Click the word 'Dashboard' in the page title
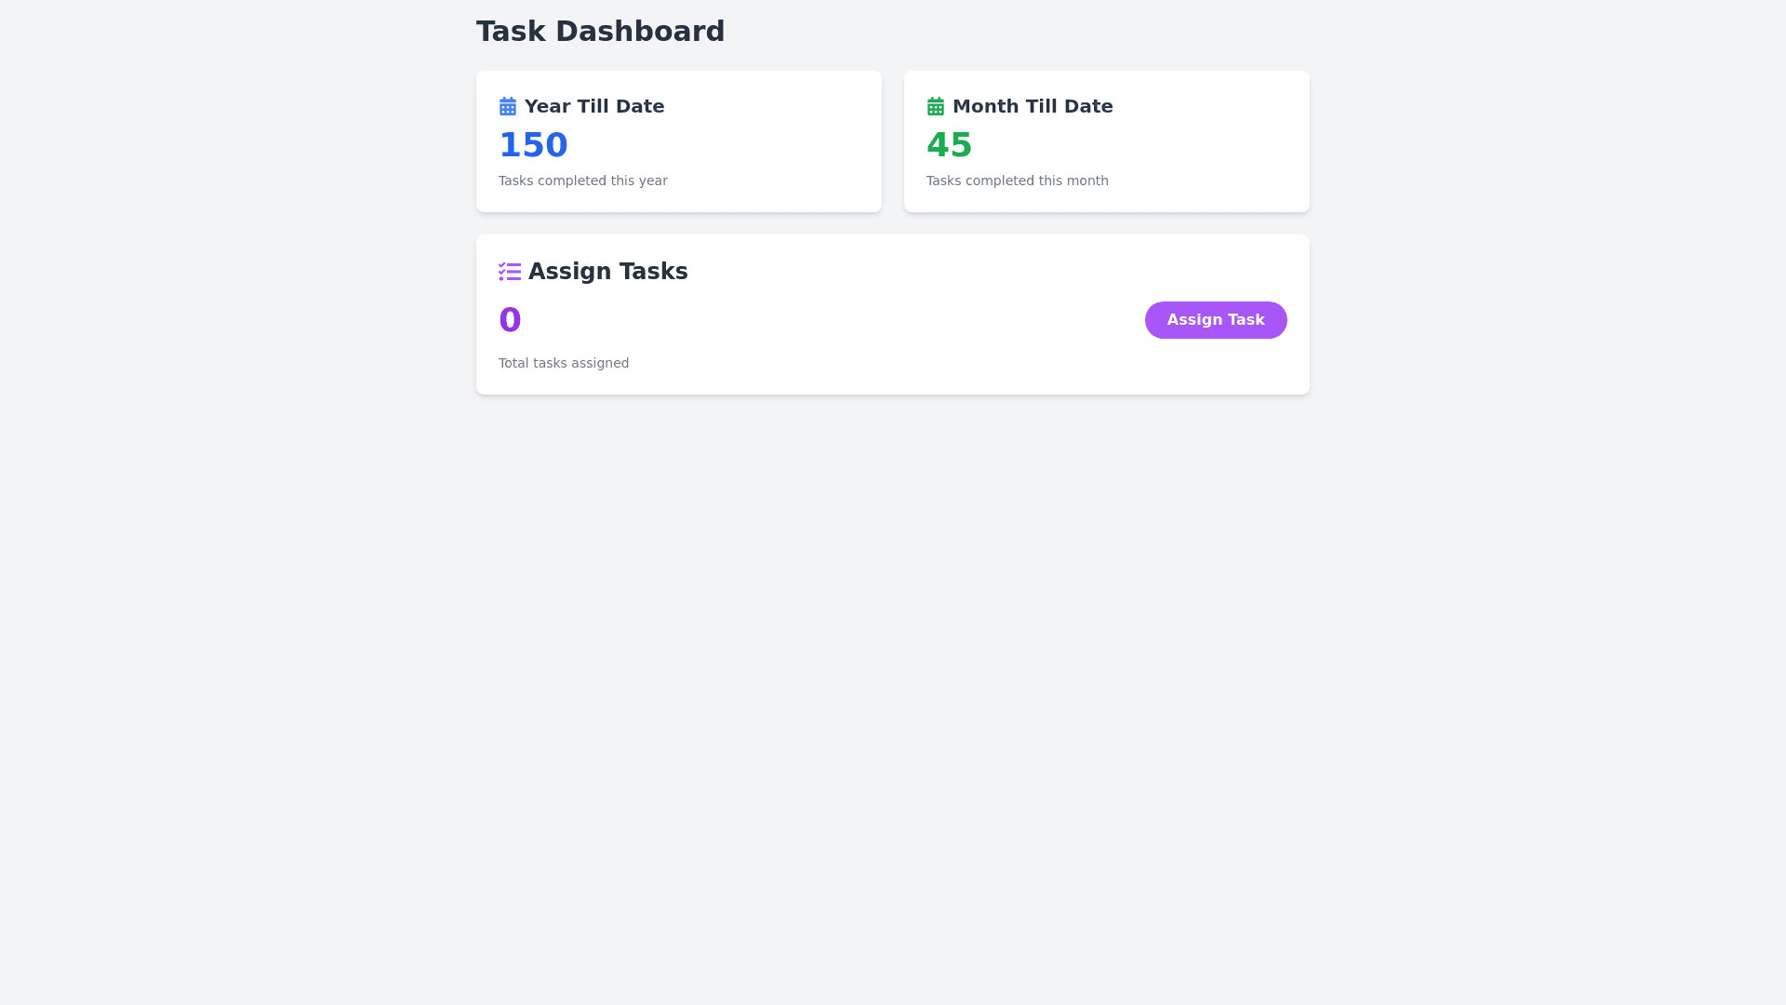1786x1005 pixels. tap(639, 32)
